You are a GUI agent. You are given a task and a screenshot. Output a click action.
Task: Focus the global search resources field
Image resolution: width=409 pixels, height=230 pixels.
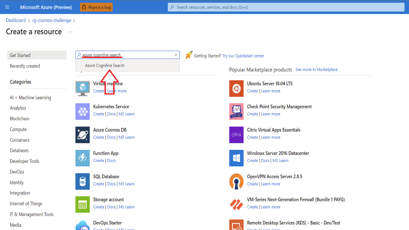point(286,7)
